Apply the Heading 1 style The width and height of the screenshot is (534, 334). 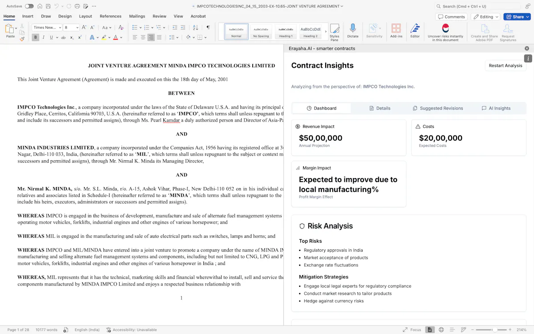286,32
